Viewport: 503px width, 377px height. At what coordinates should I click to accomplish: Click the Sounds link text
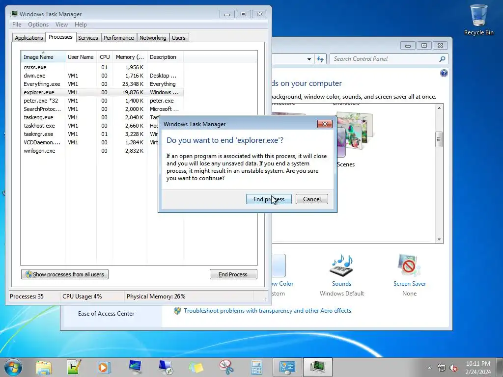pos(342,284)
